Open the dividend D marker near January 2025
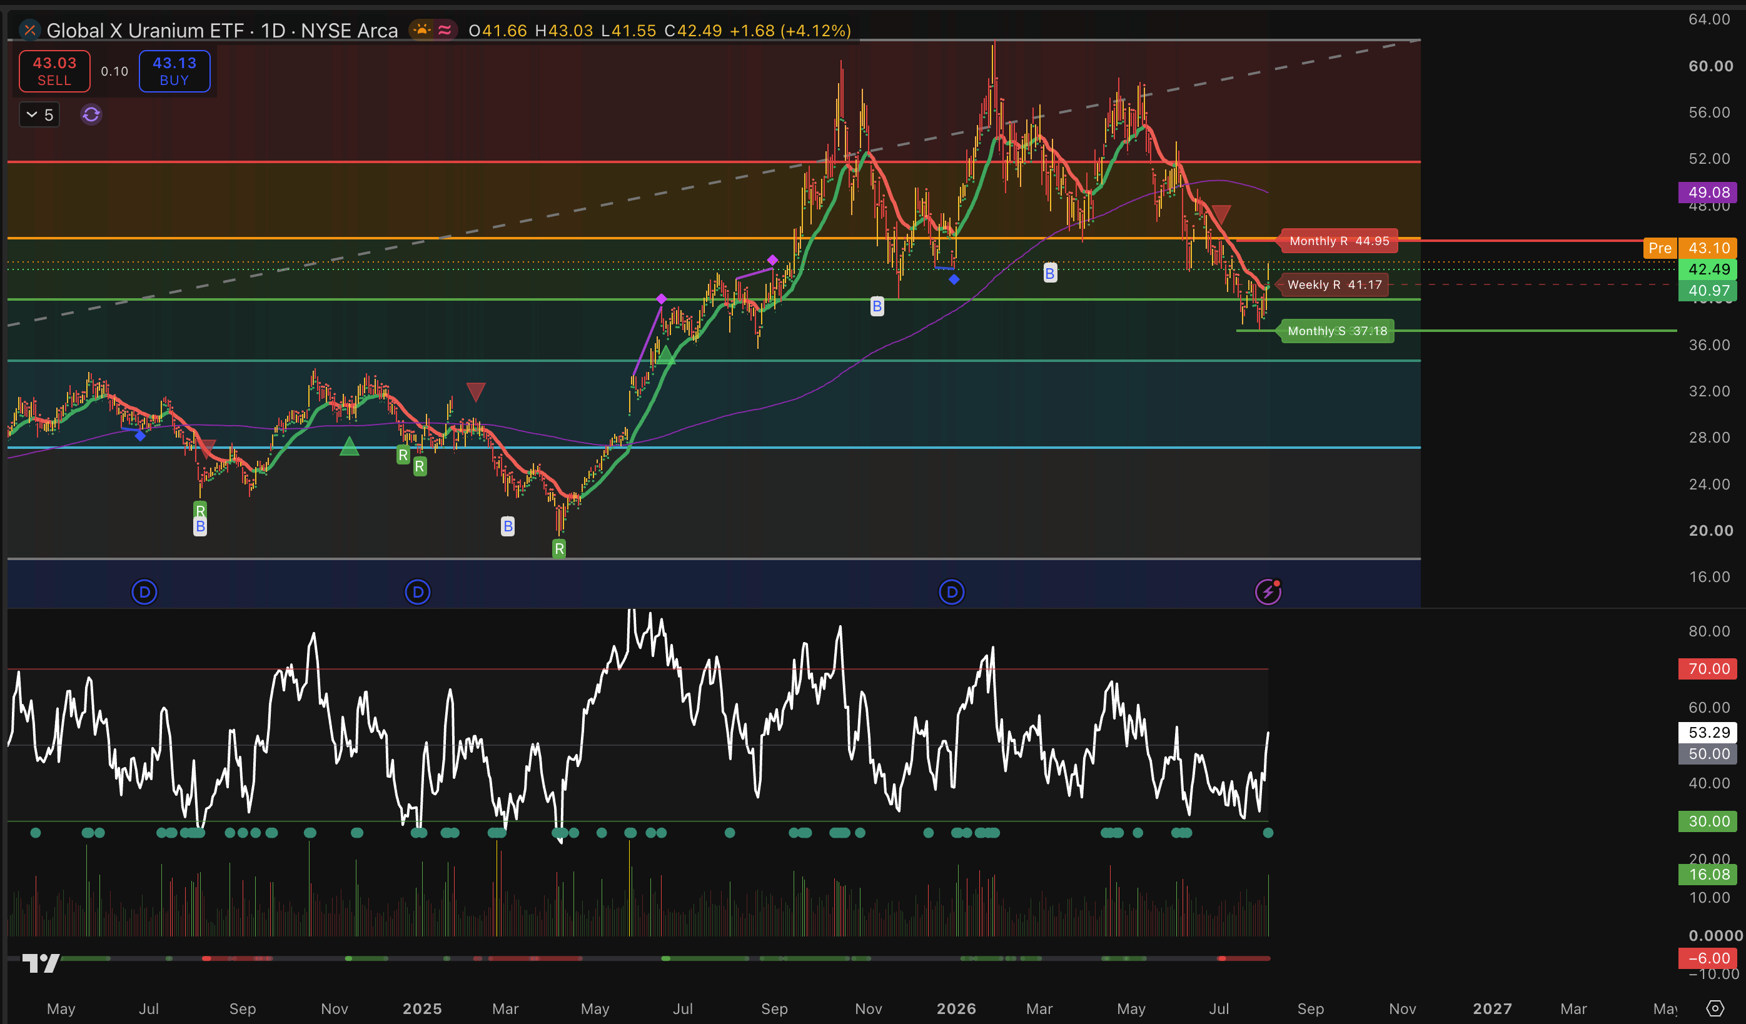1746x1024 pixels. click(417, 591)
